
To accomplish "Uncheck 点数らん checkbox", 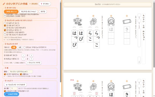I will (21, 74).
